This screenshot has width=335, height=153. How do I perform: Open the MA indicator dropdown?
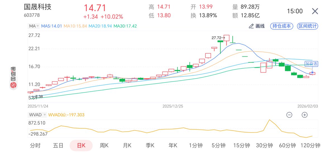[x=34, y=26]
